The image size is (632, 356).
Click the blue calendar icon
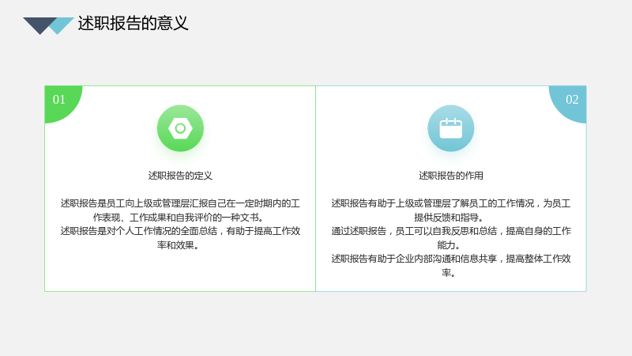450,128
